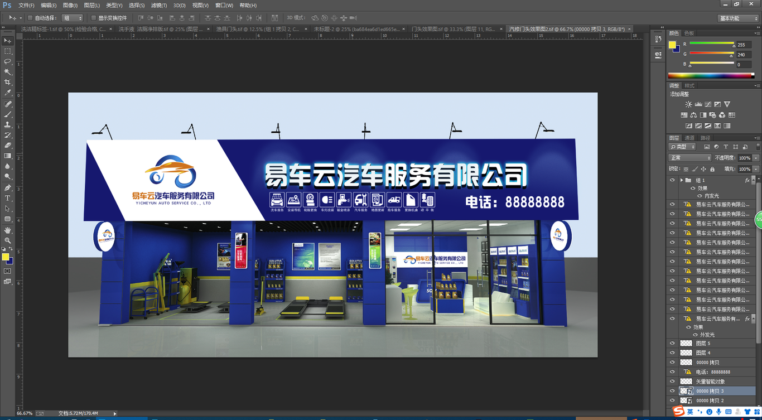Switch to the 样式 tab
This screenshot has width=762, height=420.
point(689,86)
